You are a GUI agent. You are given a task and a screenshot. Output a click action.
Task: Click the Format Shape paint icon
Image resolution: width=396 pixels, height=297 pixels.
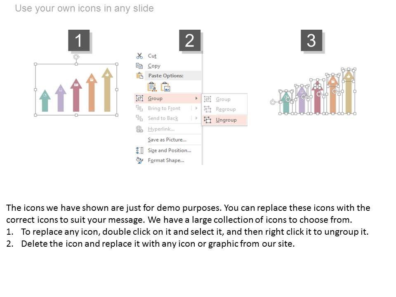pos(139,160)
